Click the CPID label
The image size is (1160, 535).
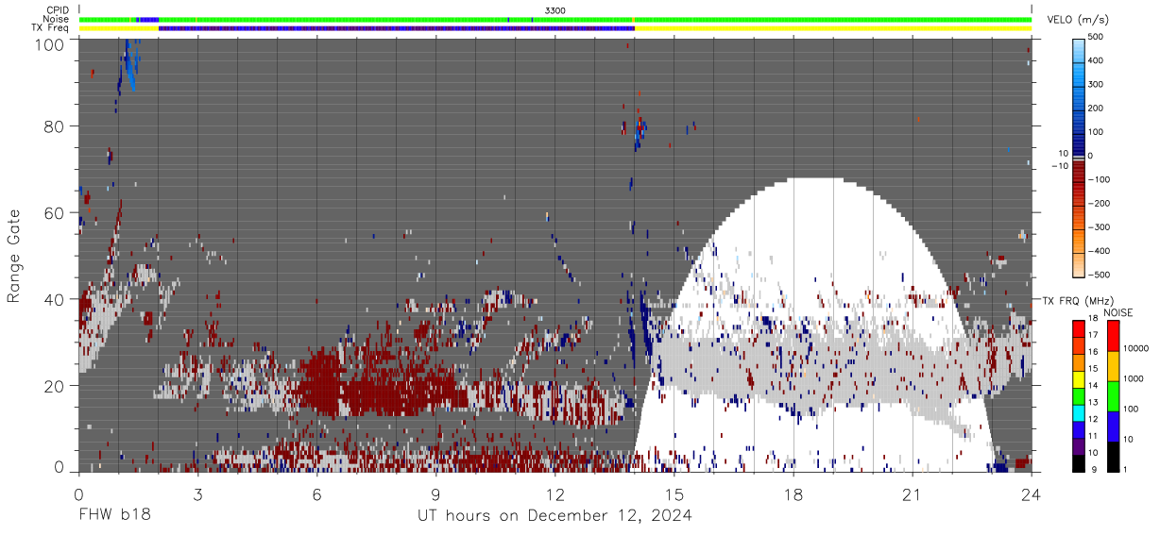(x=57, y=10)
